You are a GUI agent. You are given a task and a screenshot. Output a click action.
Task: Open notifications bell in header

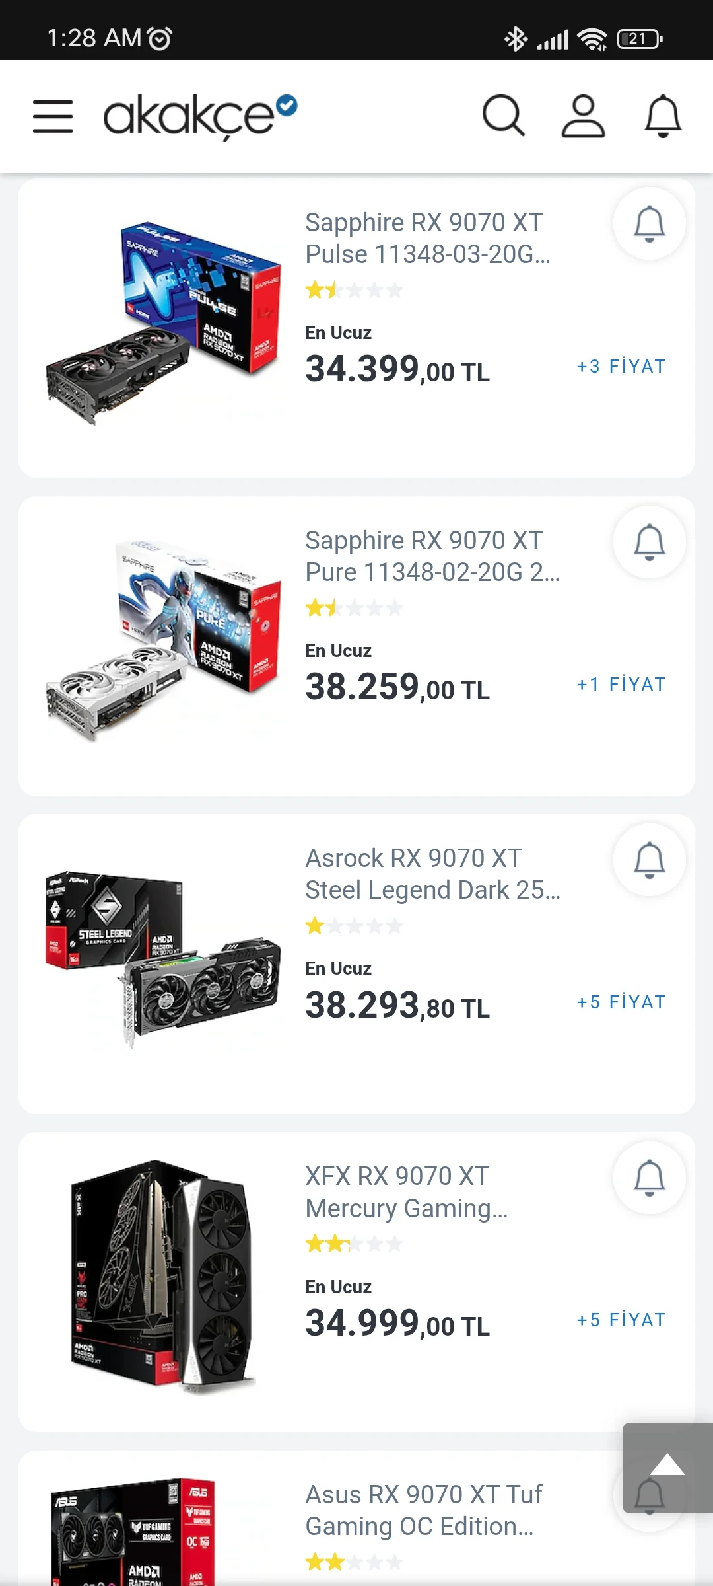pos(662,116)
